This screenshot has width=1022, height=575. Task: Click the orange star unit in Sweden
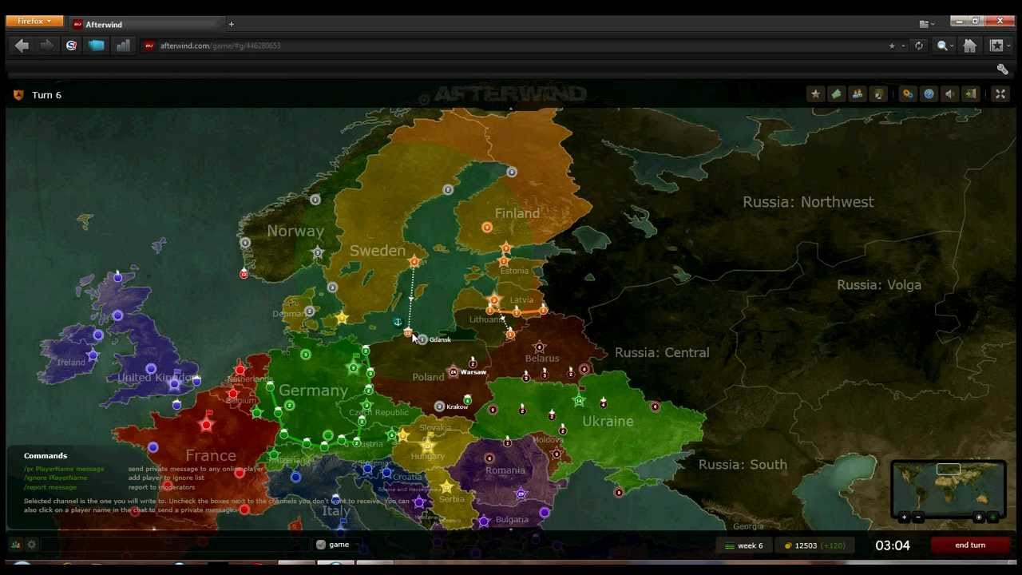coord(414,261)
